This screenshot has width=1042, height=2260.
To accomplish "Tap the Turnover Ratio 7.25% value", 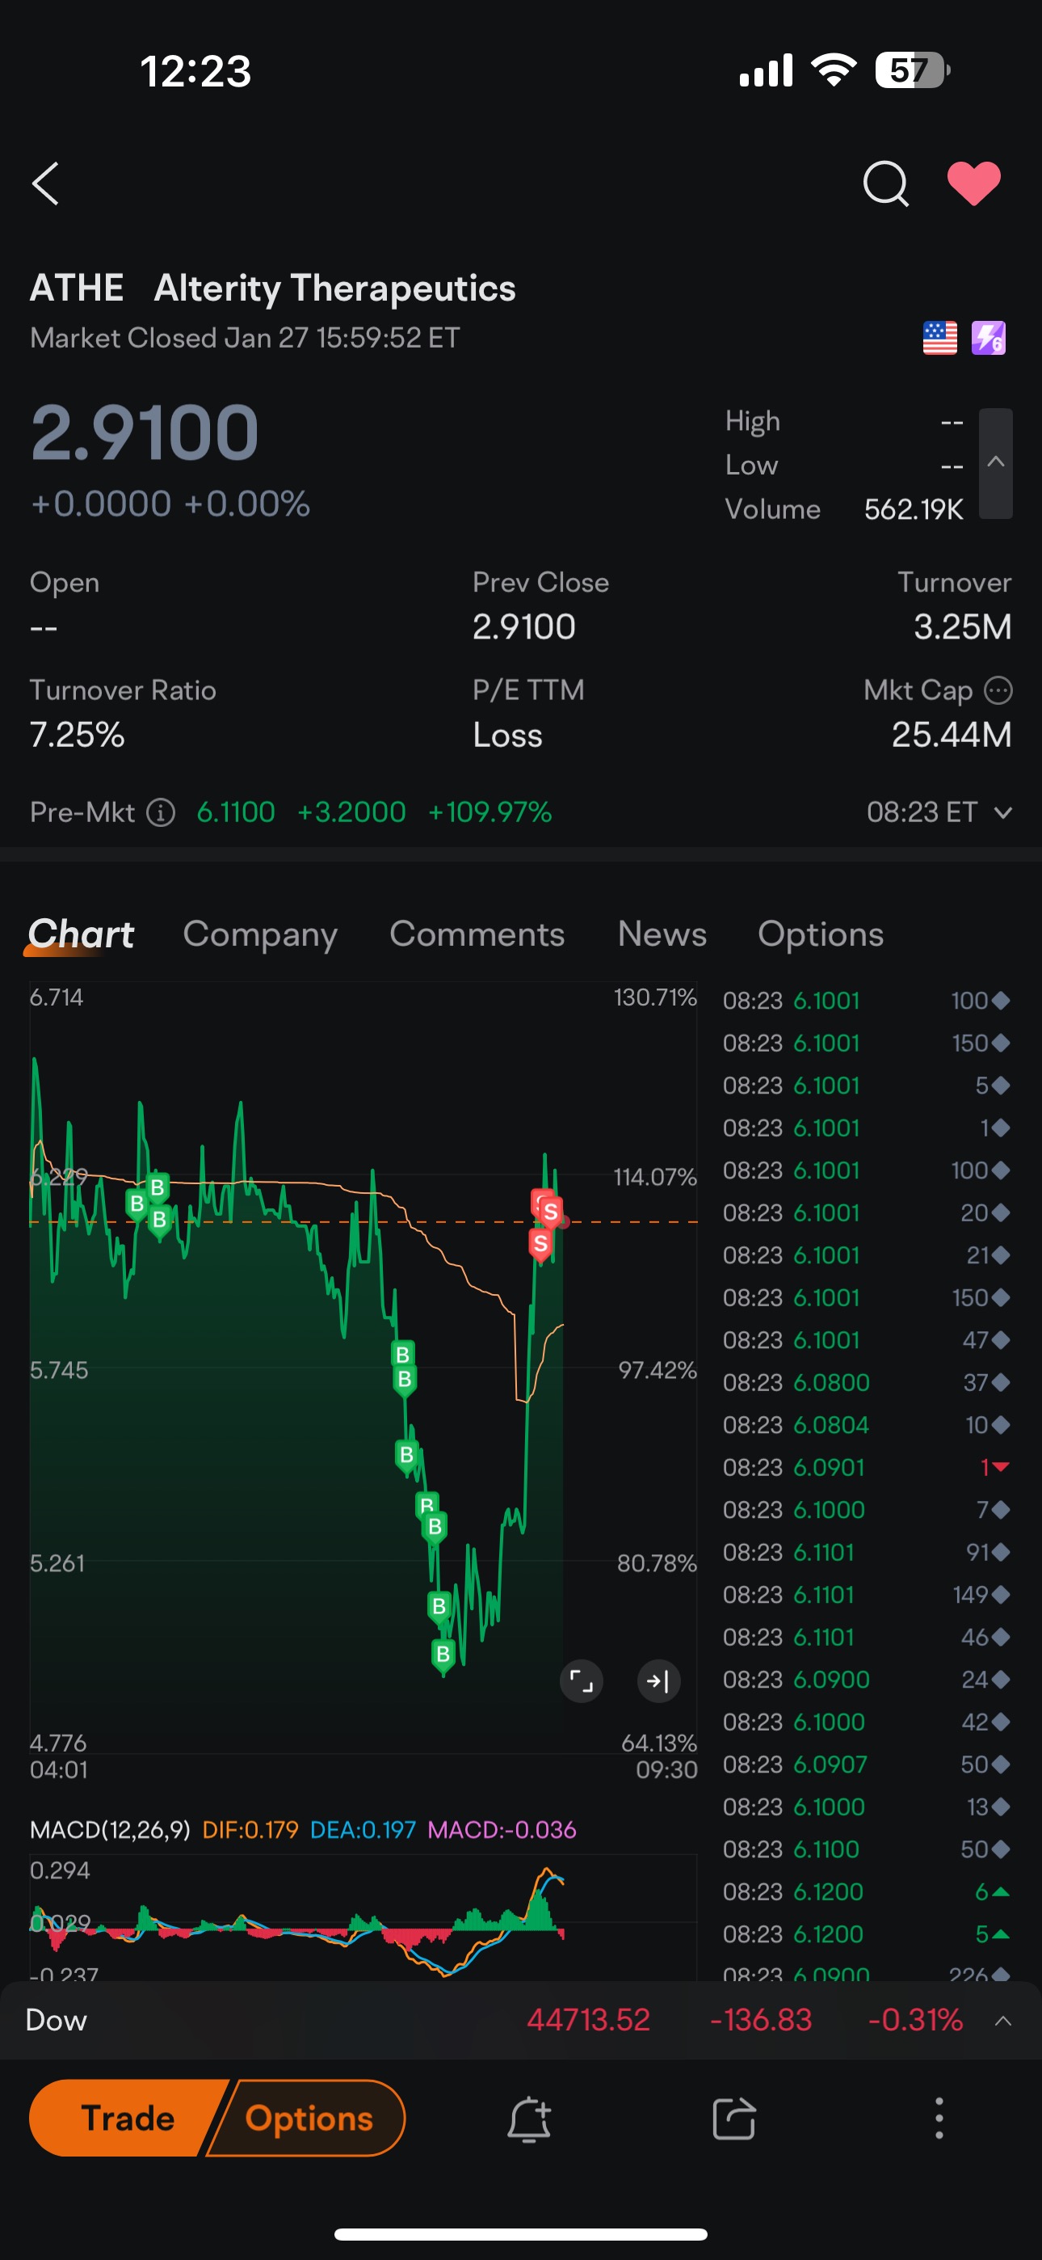I will pyautogui.click(x=78, y=734).
